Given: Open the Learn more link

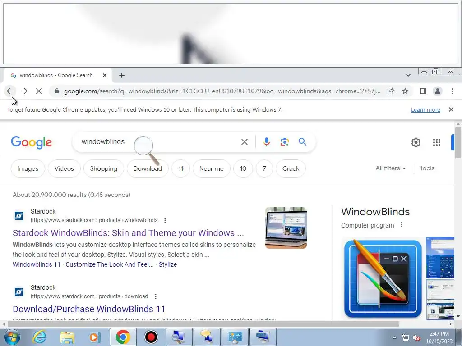Looking at the screenshot, I should tap(425, 110).
